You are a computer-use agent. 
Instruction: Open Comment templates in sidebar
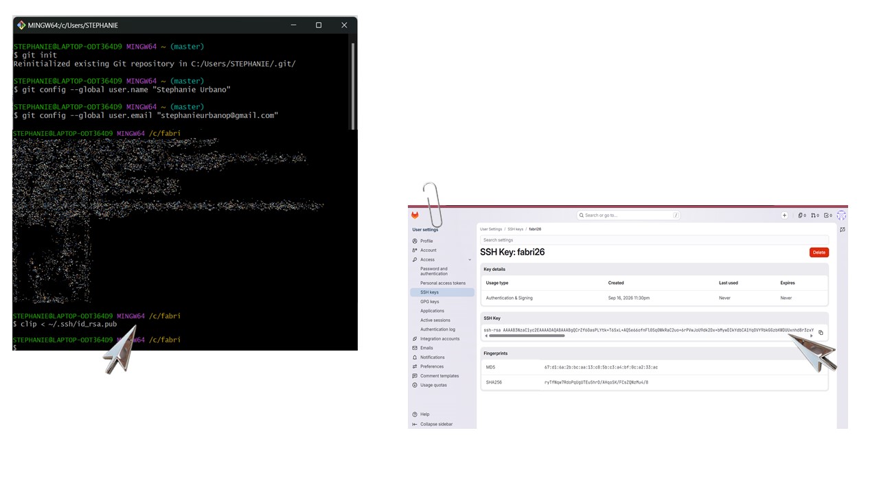pos(439,376)
